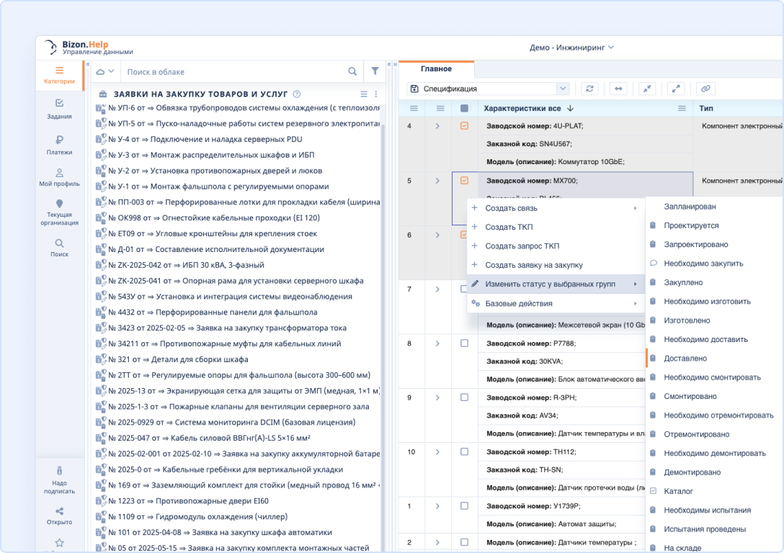This screenshot has width=784, height=553.
Task: Click the magnifier icon in cloud search
Action: pos(352,71)
